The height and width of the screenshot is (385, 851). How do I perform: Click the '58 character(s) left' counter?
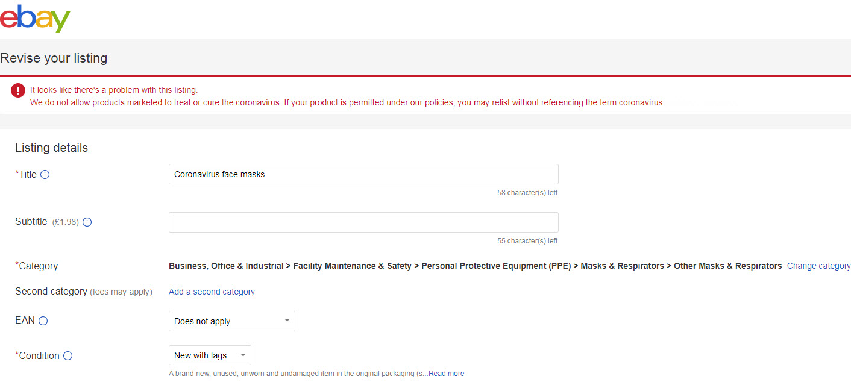[x=527, y=193]
